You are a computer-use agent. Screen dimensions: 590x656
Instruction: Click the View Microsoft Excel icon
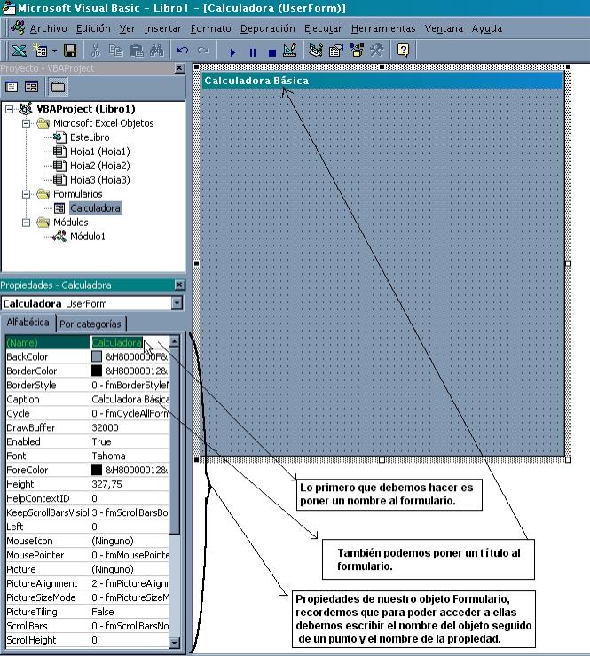tap(18, 51)
